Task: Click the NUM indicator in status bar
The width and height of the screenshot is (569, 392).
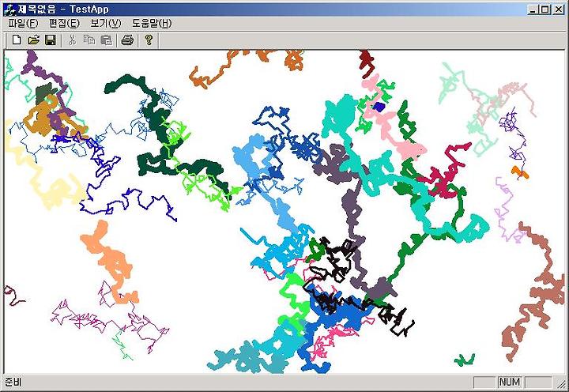Action: pos(510,383)
